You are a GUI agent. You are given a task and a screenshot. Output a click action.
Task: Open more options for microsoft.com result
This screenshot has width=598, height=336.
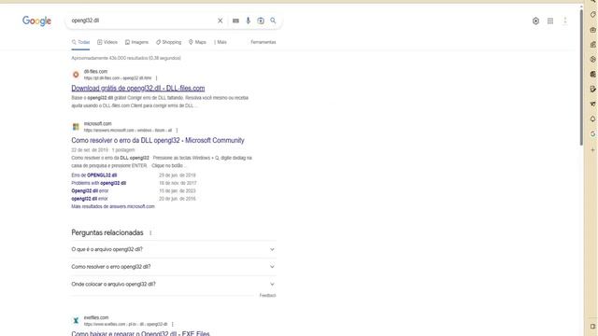(x=177, y=131)
